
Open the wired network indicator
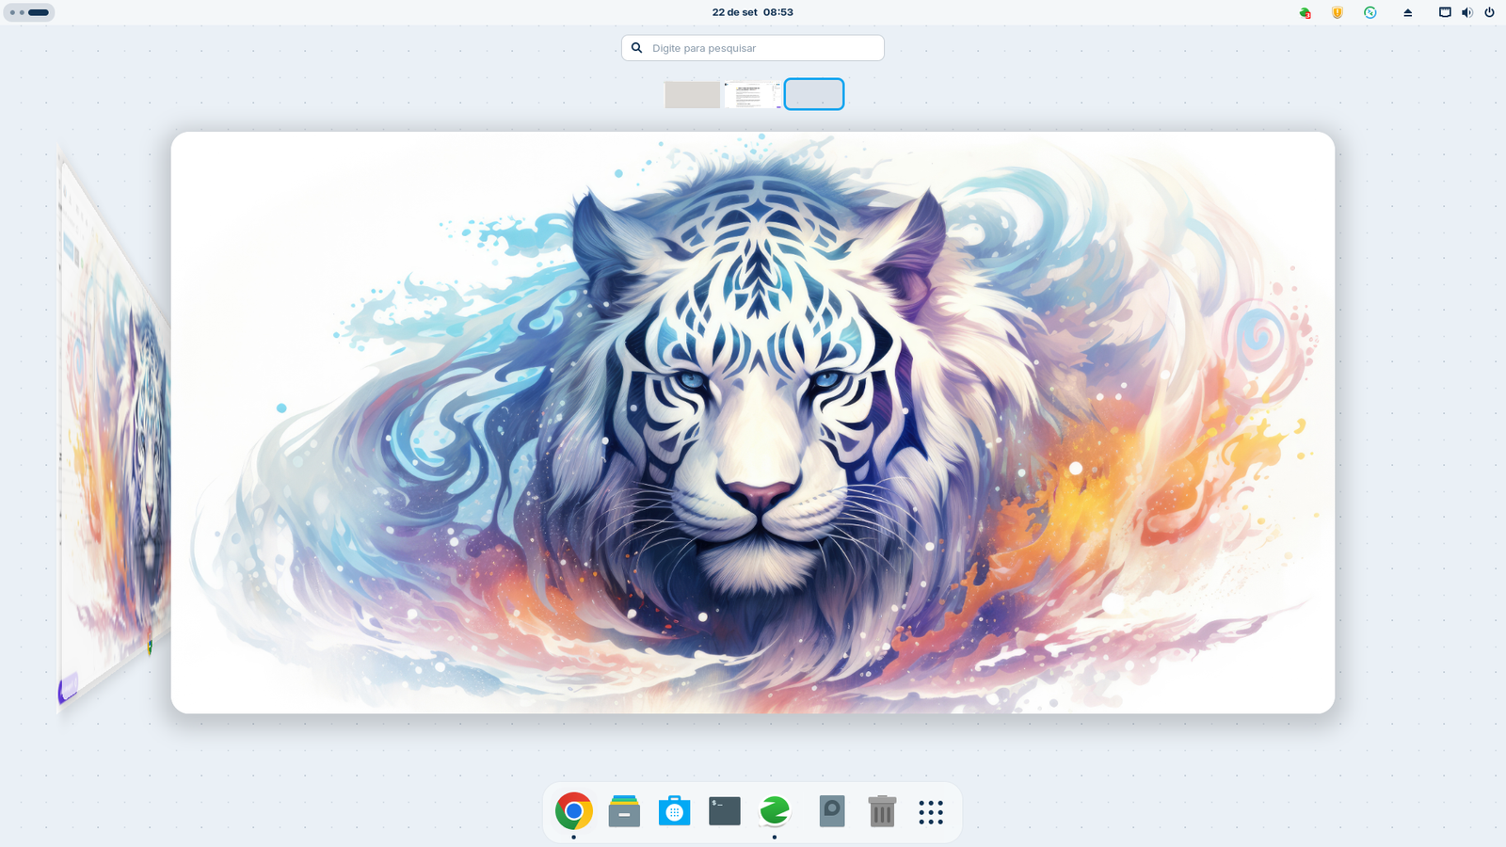tap(1445, 12)
